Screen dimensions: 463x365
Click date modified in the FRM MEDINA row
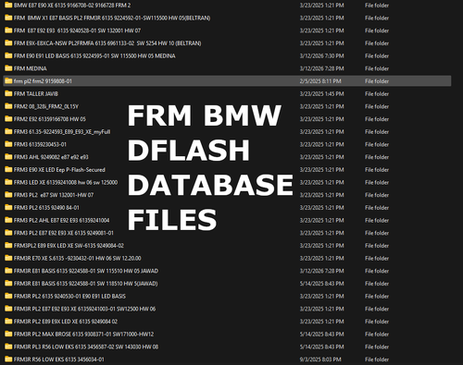pos(322,68)
